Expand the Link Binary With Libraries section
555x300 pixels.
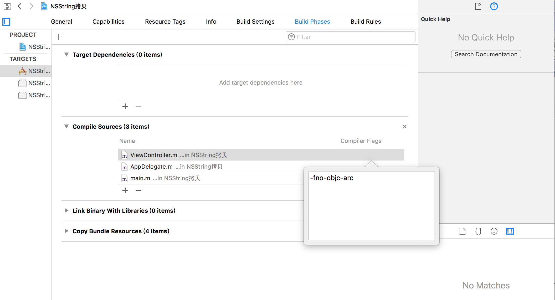(67, 211)
